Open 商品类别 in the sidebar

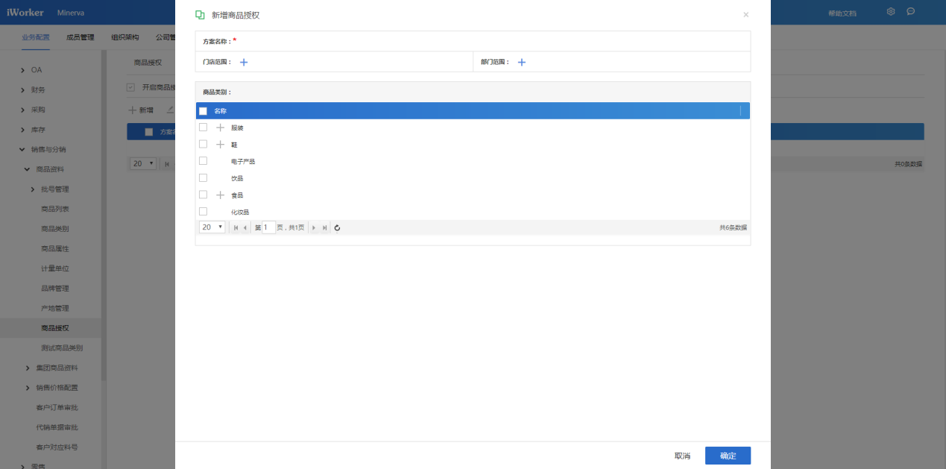(x=55, y=229)
